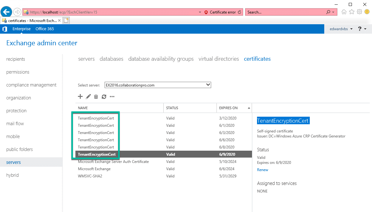Refresh the certificates list
This screenshot has height=212, width=372.
pyautogui.click(x=104, y=97)
